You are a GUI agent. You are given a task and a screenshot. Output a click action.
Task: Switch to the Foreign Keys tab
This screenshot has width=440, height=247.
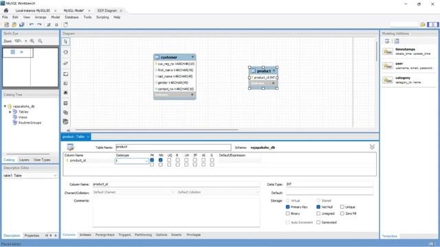pyautogui.click(x=105, y=235)
